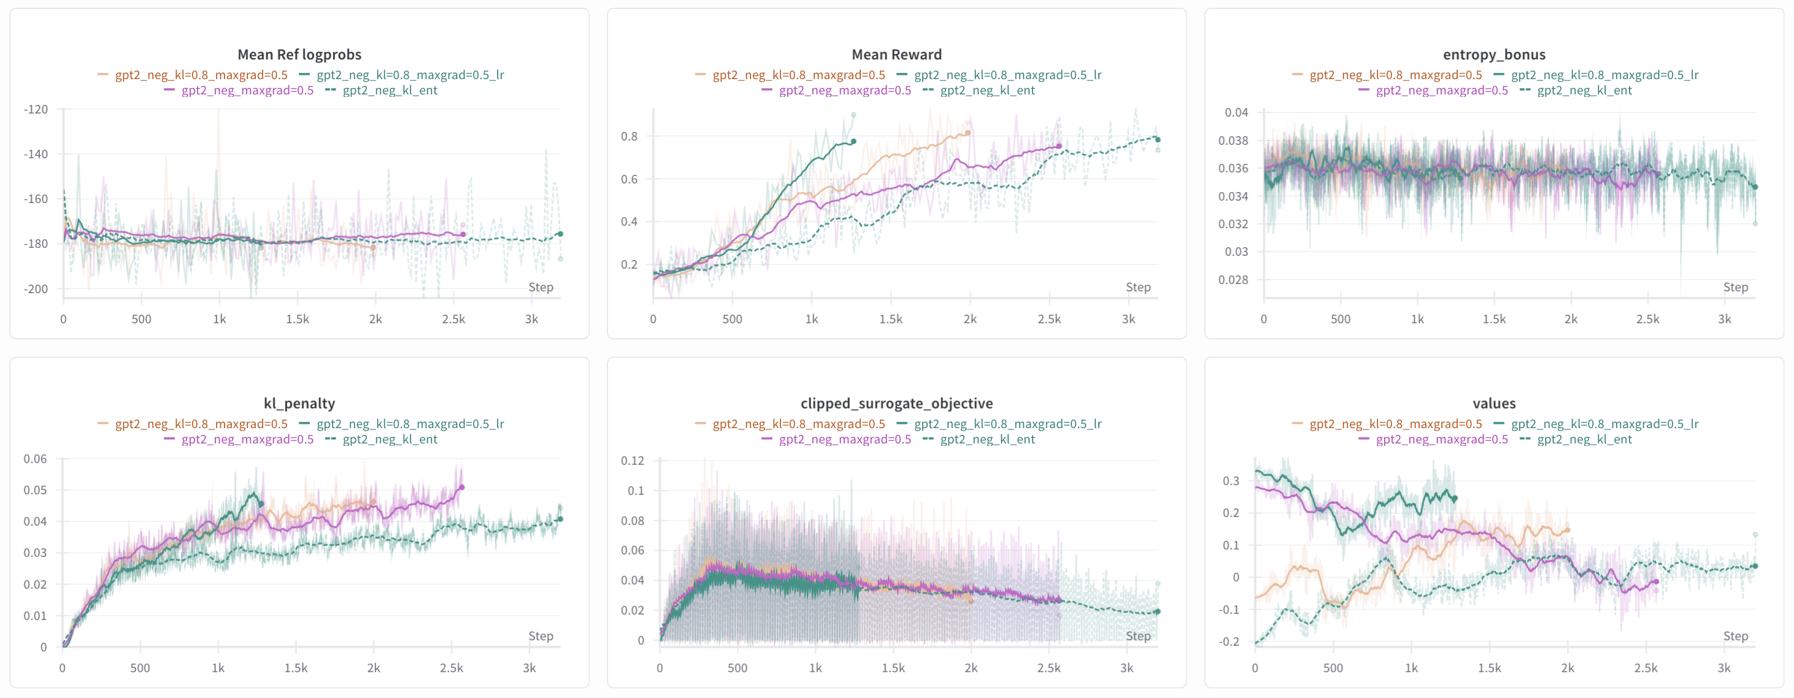
Task: Click the entropy_bonus chart title
Action: (x=1494, y=54)
